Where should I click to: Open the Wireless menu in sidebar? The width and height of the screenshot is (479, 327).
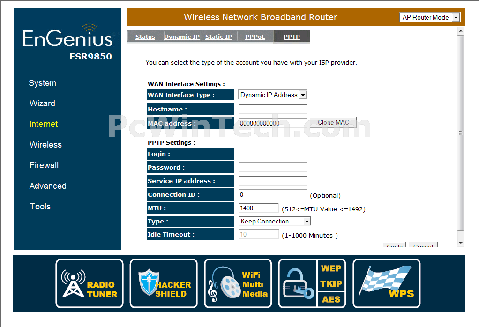[x=46, y=145]
